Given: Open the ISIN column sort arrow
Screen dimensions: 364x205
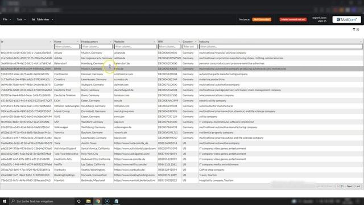Looking at the screenshot, I should tap(179, 42).
